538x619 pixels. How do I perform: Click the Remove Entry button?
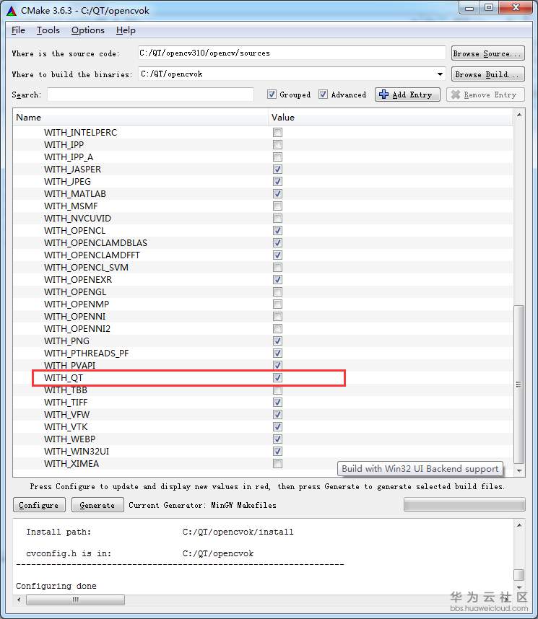pos(485,95)
